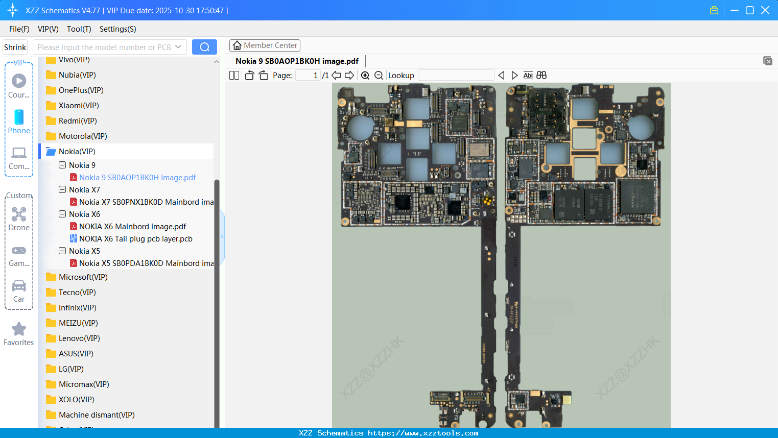This screenshot has height=438, width=778.
Task: Go to the next PDF page arrow
Action: (349, 76)
